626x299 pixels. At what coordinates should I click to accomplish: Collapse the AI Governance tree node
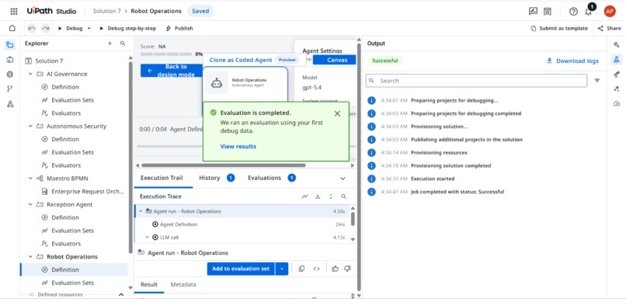31,74
